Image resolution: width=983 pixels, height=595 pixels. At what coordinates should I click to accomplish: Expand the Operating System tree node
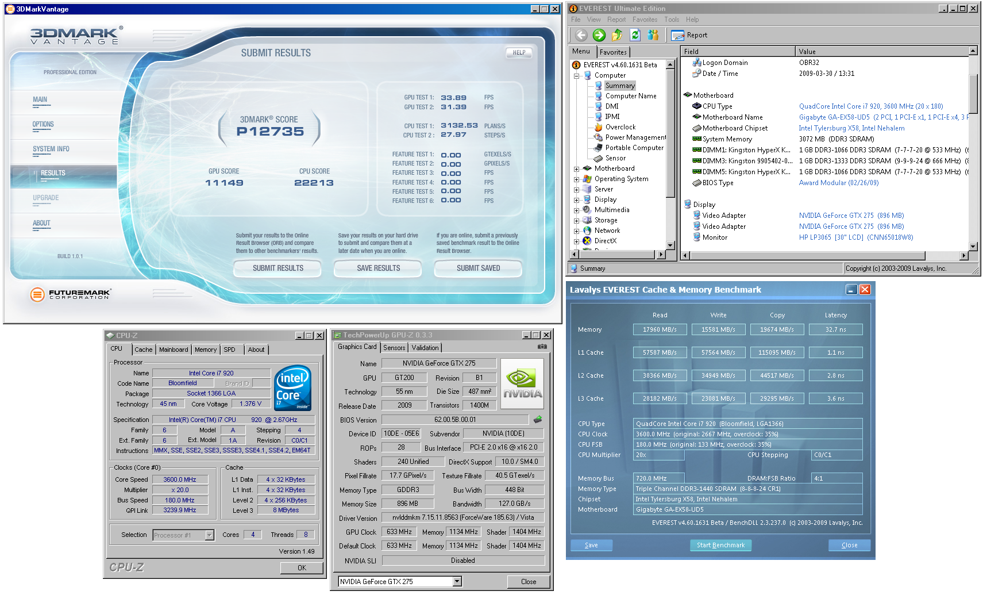pos(576,179)
